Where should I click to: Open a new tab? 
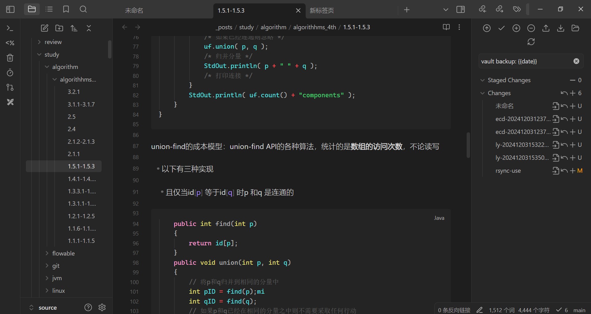407,10
